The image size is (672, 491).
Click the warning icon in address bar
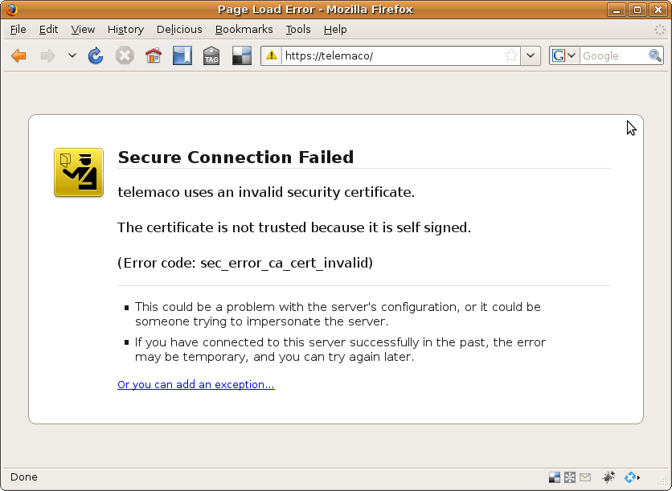click(x=272, y=55)
